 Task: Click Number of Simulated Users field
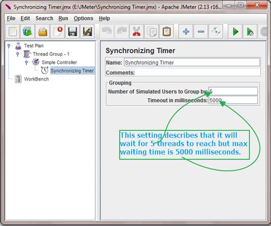[x=233, y=91]
